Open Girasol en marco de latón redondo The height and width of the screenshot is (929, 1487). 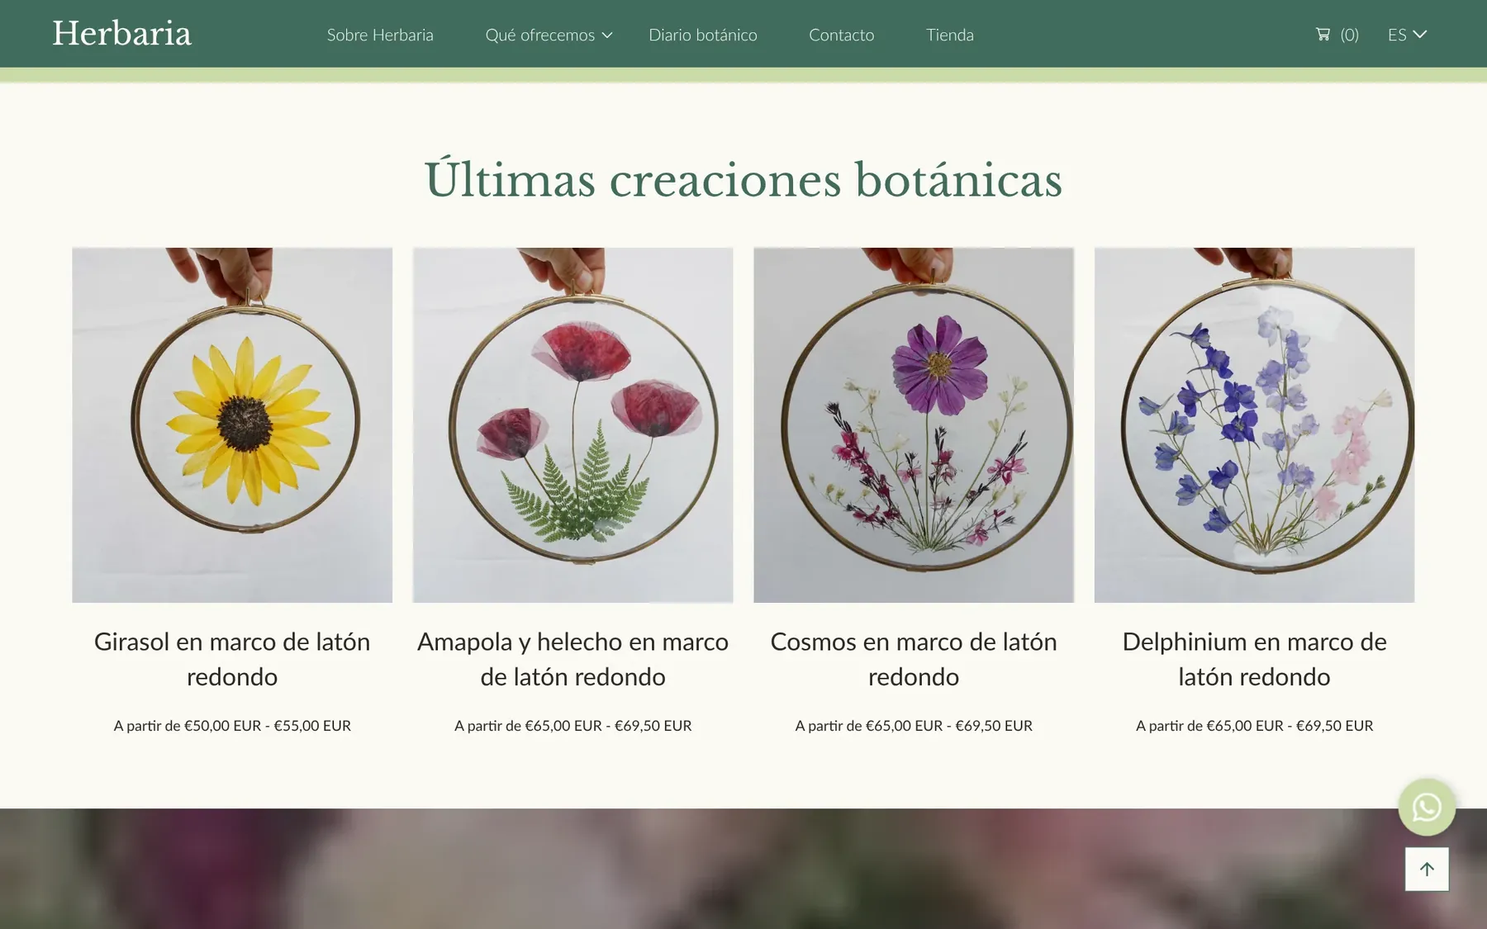tap(232, 659)
